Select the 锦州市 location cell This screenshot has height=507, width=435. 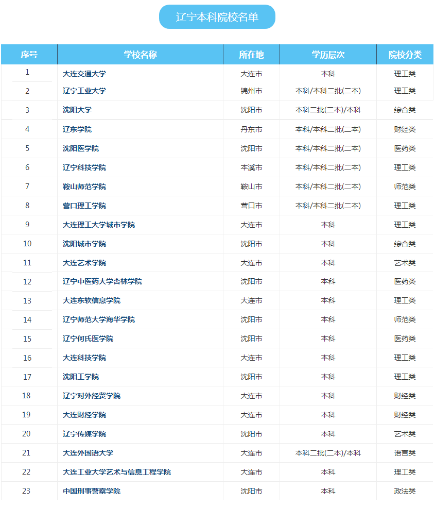[251, 91]
